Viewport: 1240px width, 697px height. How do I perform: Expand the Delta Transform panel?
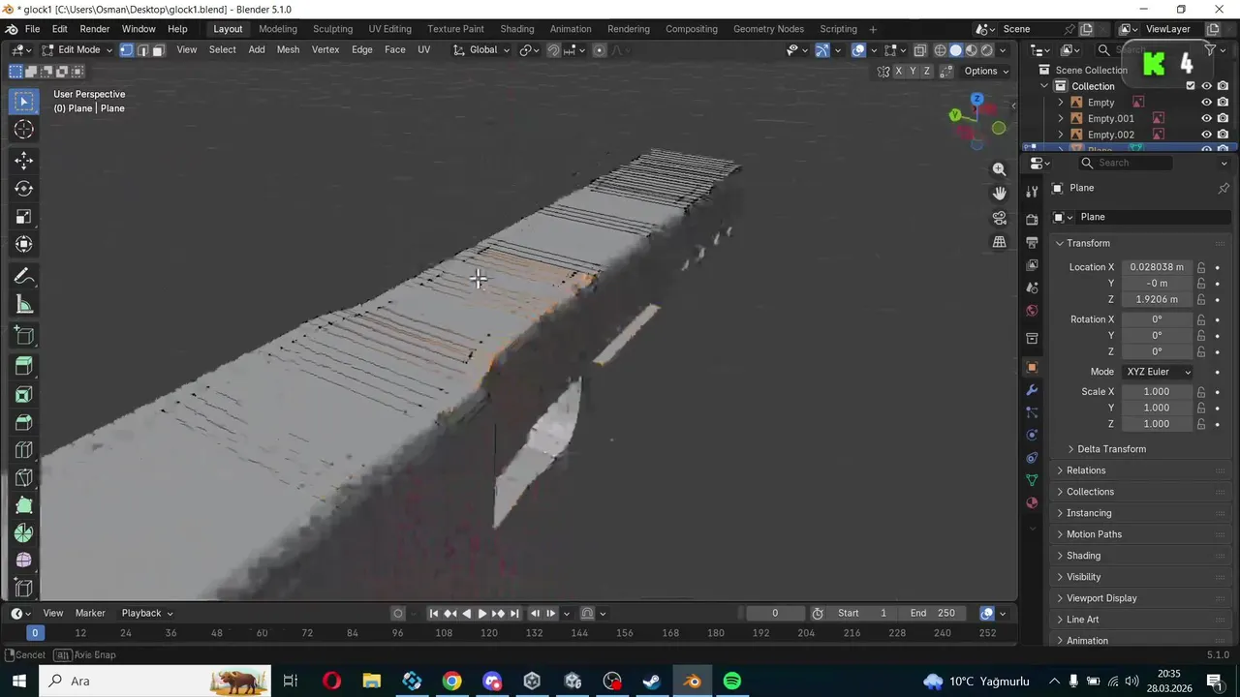coord(1111,449)
